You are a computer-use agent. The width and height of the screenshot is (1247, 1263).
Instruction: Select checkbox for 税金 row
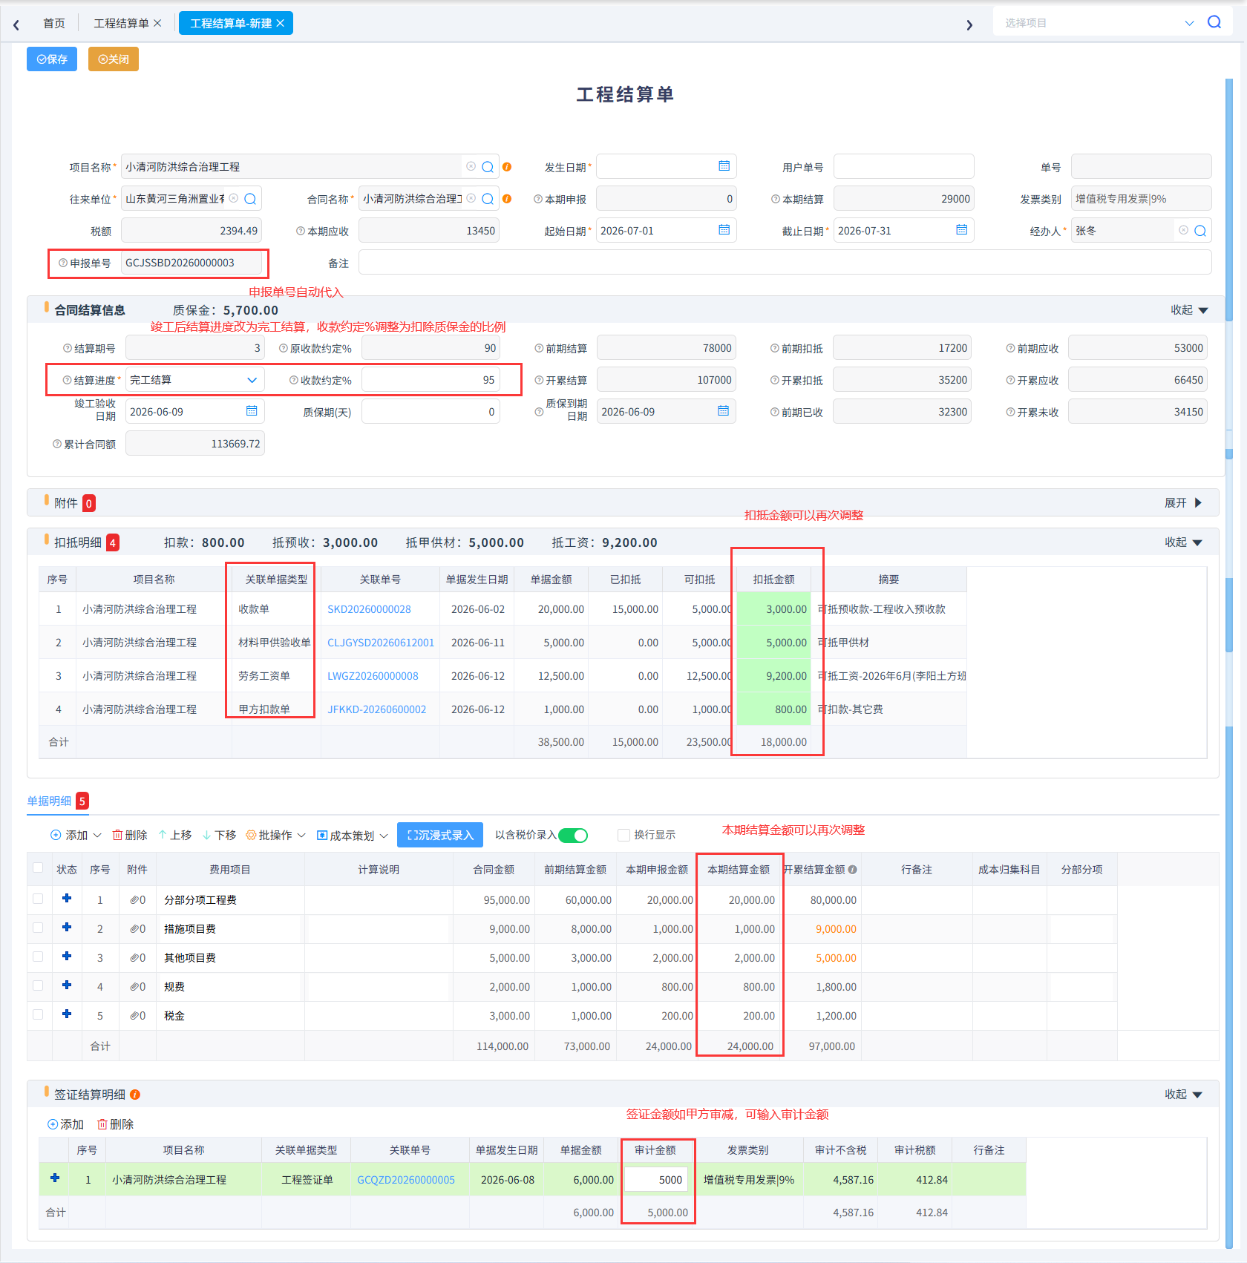pyautogui.click(x=38, y=1014)
